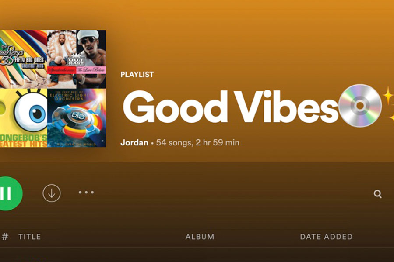This screenshot has height=262, width=394.
Task: Click the Good Vibes playlist title
Action: [230, 107]
